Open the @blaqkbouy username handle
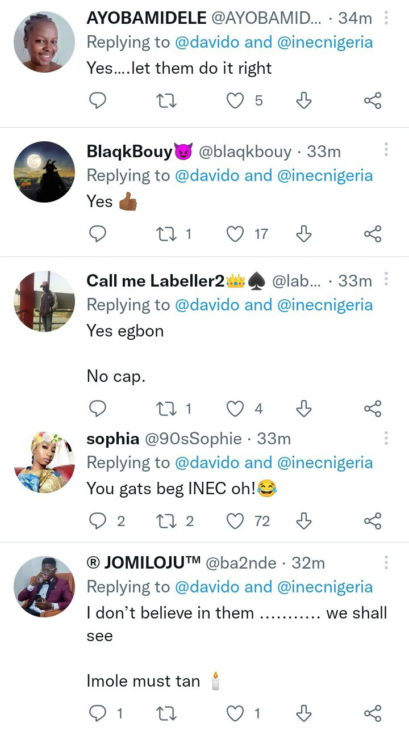 (x=244, y=152)
